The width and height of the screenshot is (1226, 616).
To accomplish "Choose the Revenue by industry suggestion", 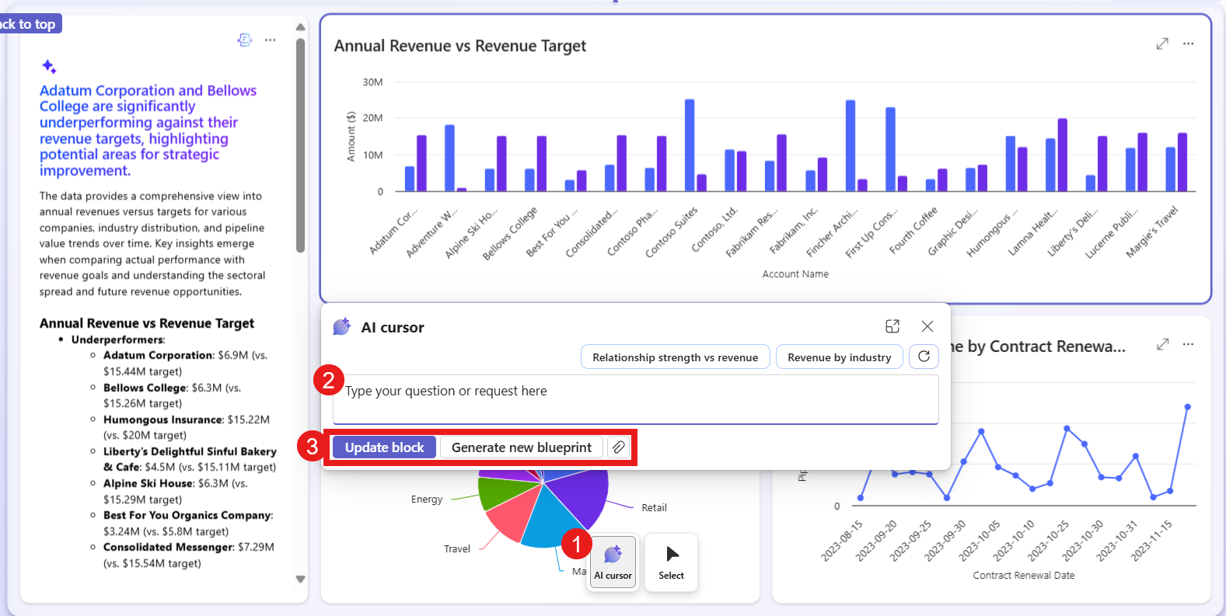I will 840,357.
